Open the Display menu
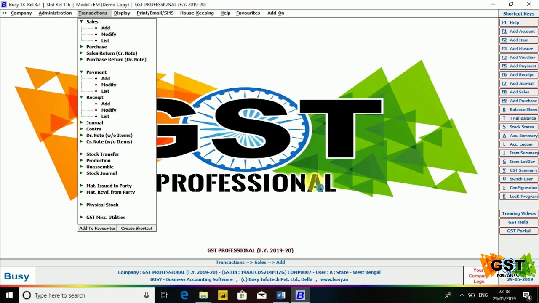Screen dimensions: 539x303 click(x=122, y=13)
